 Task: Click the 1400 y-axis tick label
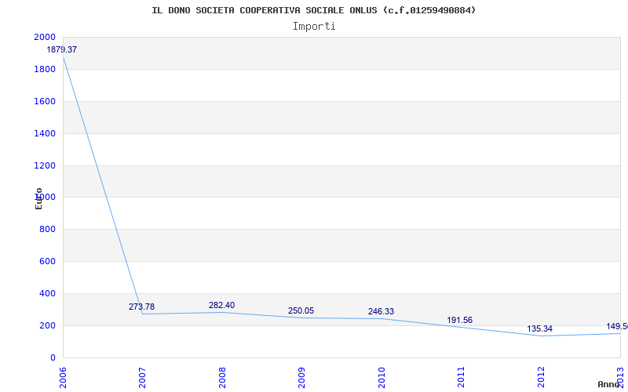[x=45, y=133]
